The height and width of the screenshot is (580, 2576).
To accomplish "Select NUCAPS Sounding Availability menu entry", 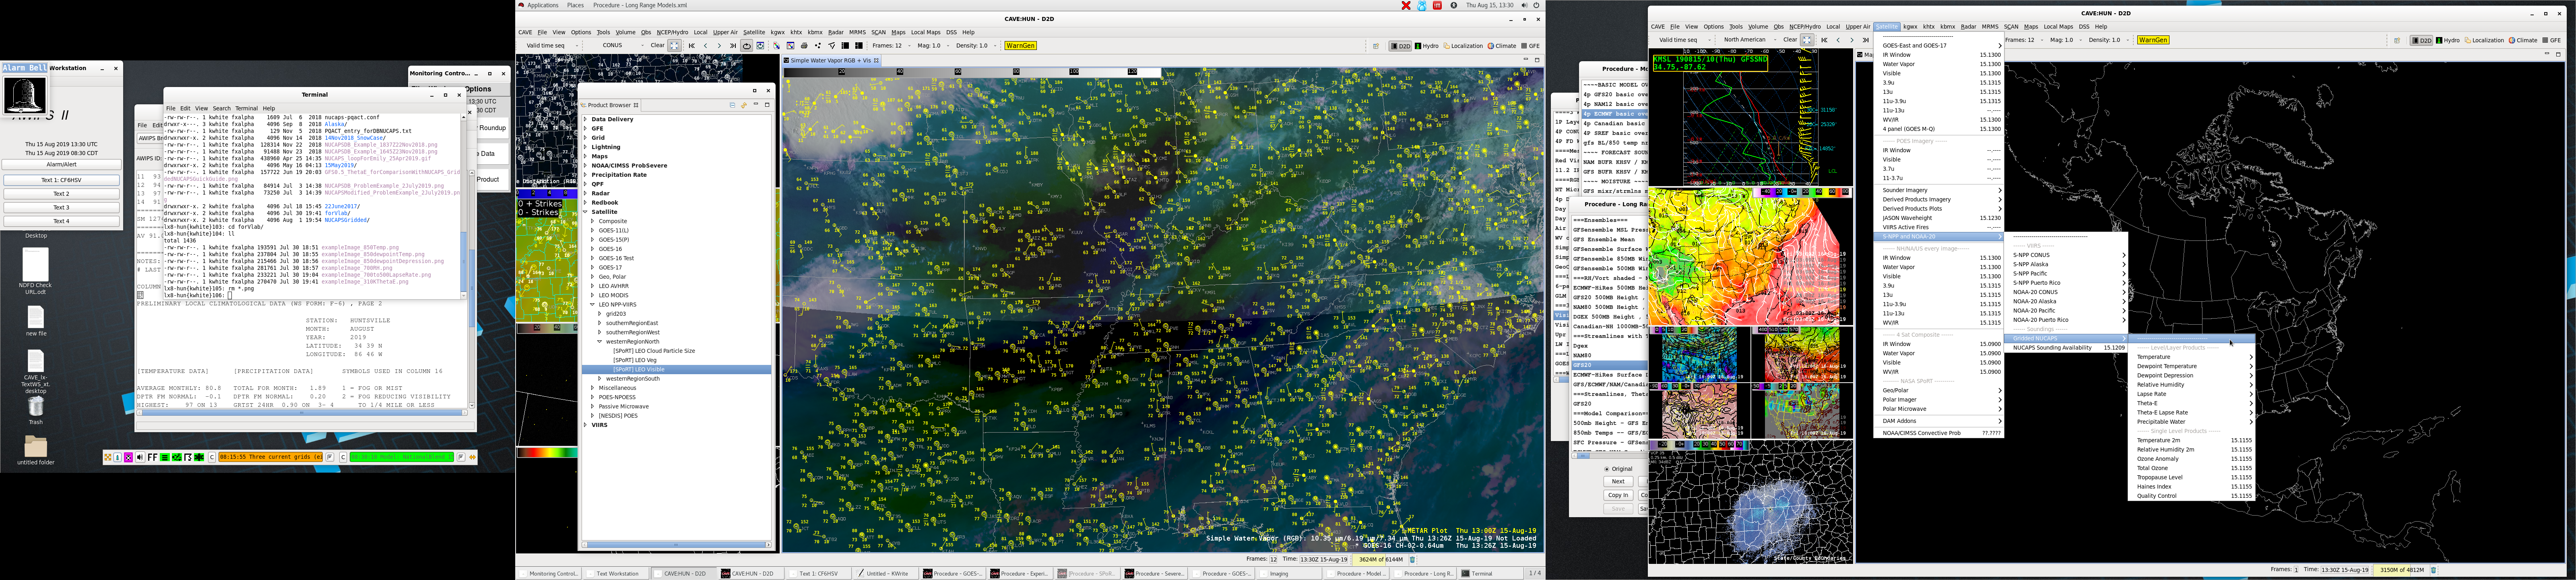I will [2066, 348].
